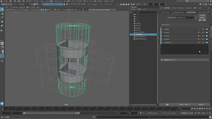Viewport: 212px width, 119px height.
Task: Click the polyBoolean1 name input field
Action: pos(185,18)
